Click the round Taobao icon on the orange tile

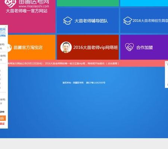(x=10, y=48)
